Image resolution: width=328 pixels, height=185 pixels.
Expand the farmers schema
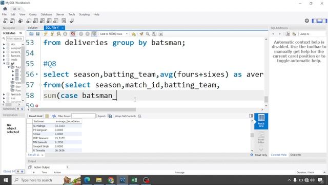tap(4, 56)
